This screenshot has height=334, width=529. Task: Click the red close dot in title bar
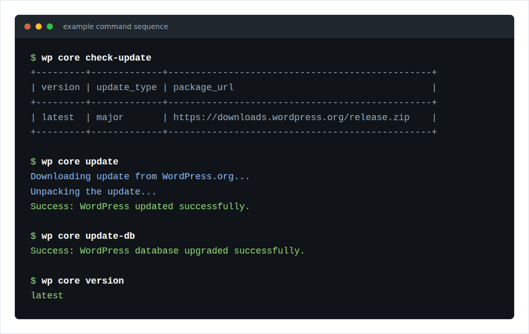click(x=27, y=26)
